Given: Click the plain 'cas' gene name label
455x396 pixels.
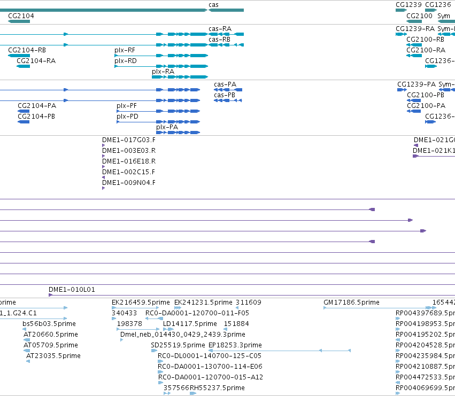Looking at the screenshot, I should click(213, 5).
